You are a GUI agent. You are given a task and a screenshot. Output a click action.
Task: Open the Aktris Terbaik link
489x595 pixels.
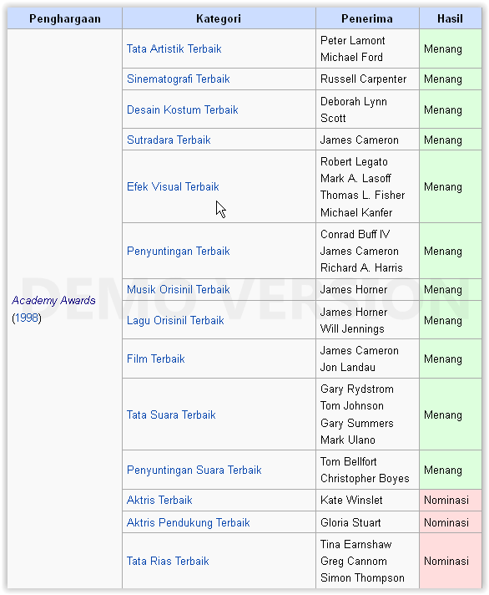tap(159, 500)
